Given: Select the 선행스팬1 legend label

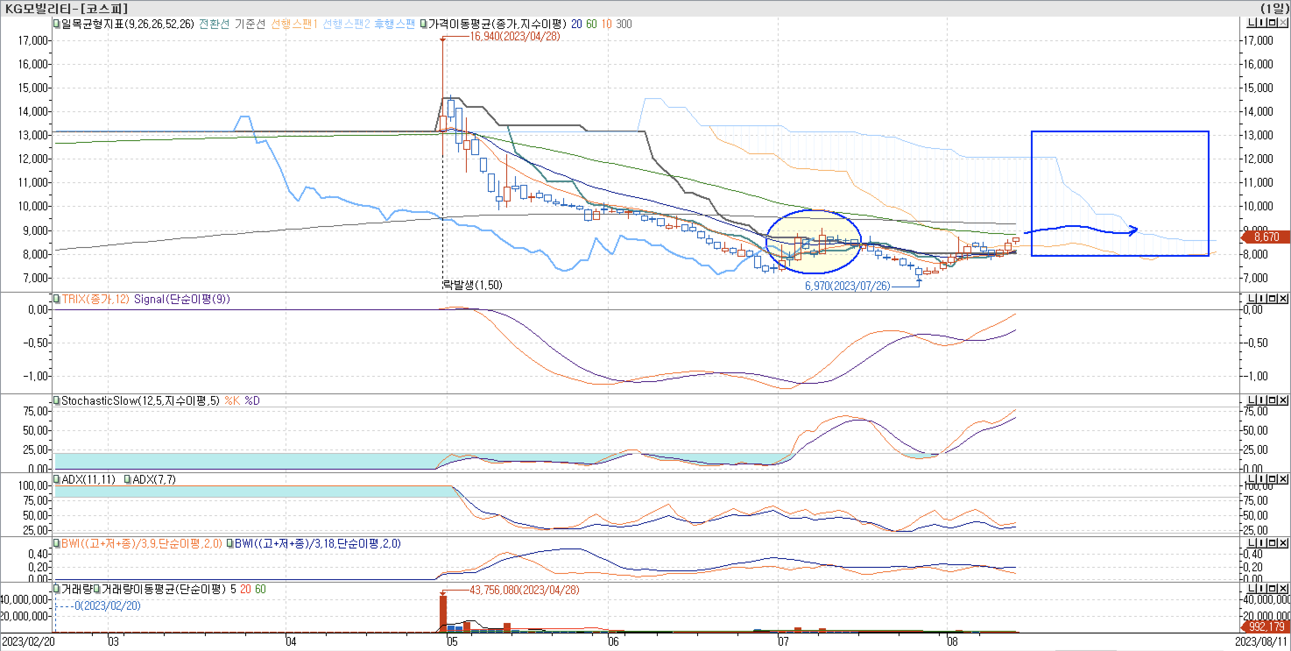Looking at the screenshot, I should tap(294, 24).
